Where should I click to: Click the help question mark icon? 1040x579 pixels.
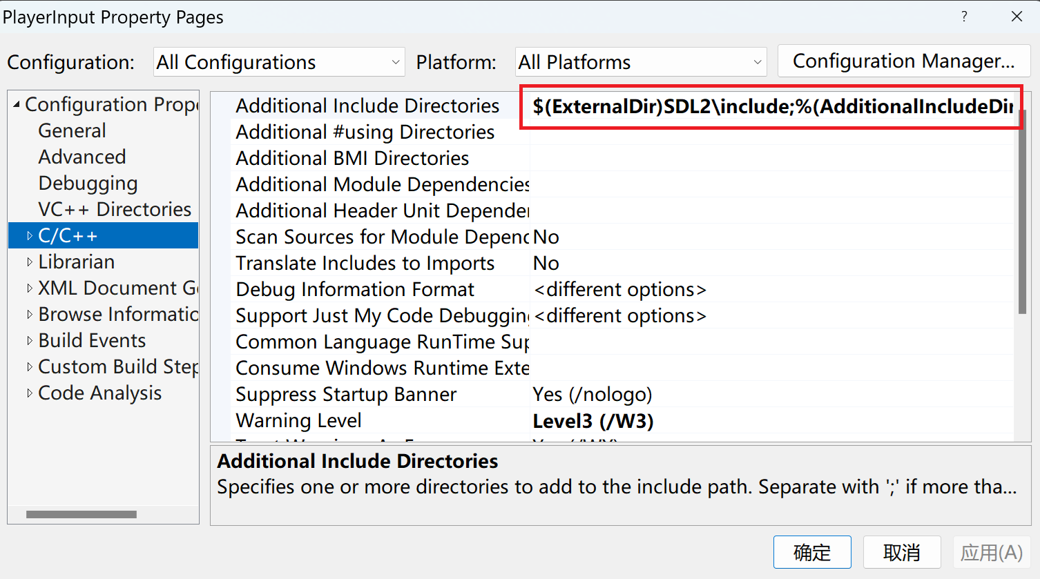pos(964,17)
